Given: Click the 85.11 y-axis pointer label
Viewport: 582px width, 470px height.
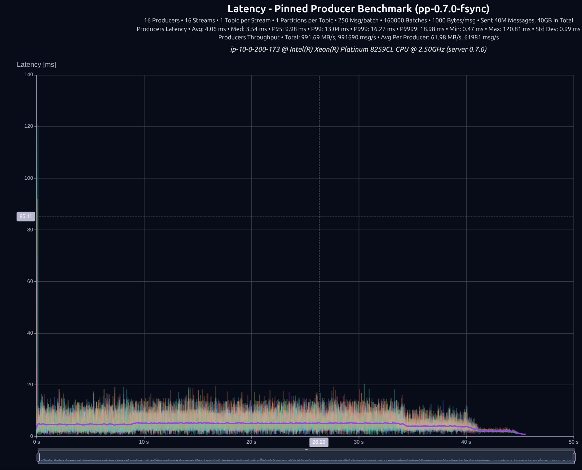Looking at the screenshot, I should point(26,217).
